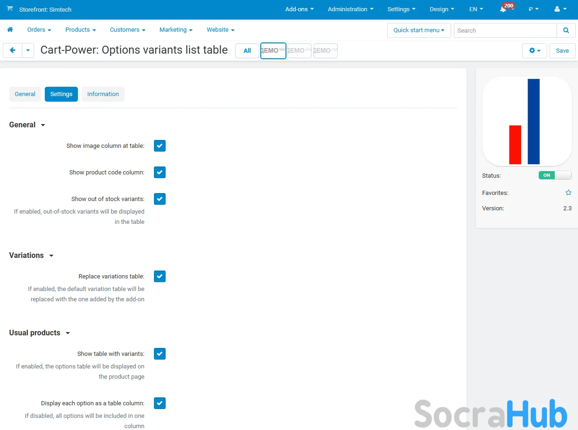The width and height of the screenshot is (578, 430).
Task: Open the Add-ons menu
Action: coord(299,9)
